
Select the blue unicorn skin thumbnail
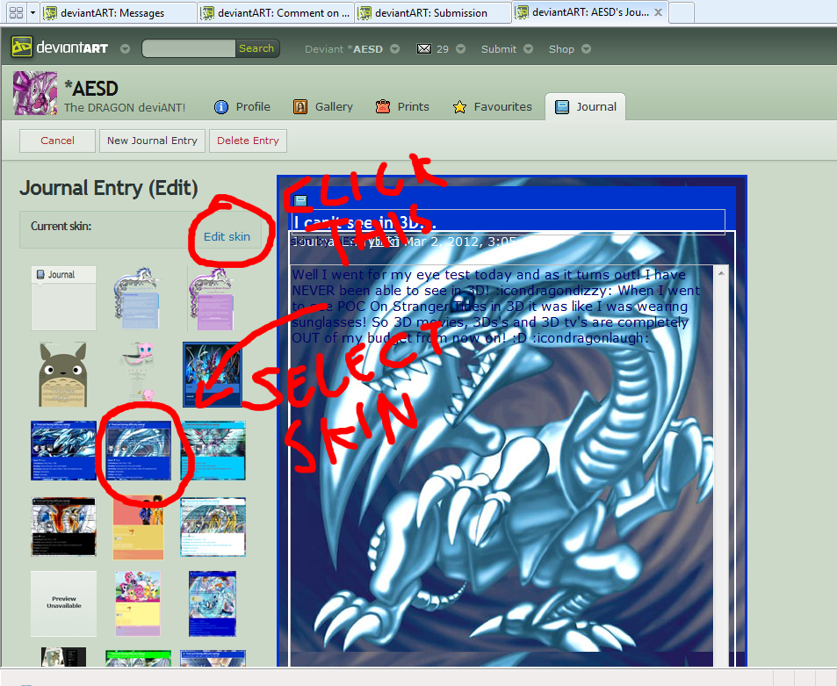coord(137,298)
